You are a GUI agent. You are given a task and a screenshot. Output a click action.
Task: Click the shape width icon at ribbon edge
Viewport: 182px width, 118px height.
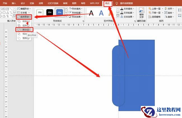click(179, 15)
